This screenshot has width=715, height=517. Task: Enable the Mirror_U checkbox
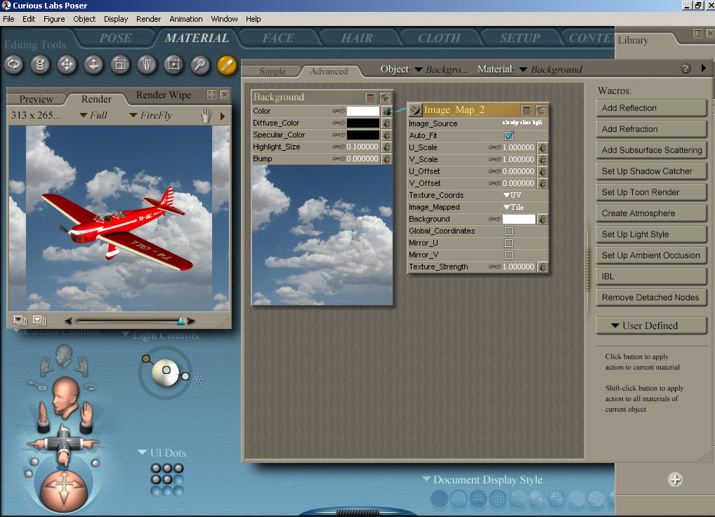tap(509, 243)
